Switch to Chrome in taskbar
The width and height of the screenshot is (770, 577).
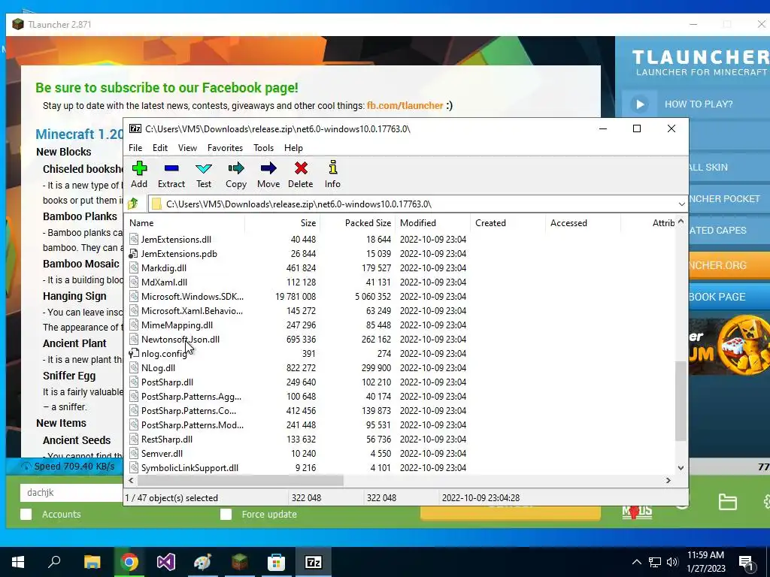pos(129,562)
